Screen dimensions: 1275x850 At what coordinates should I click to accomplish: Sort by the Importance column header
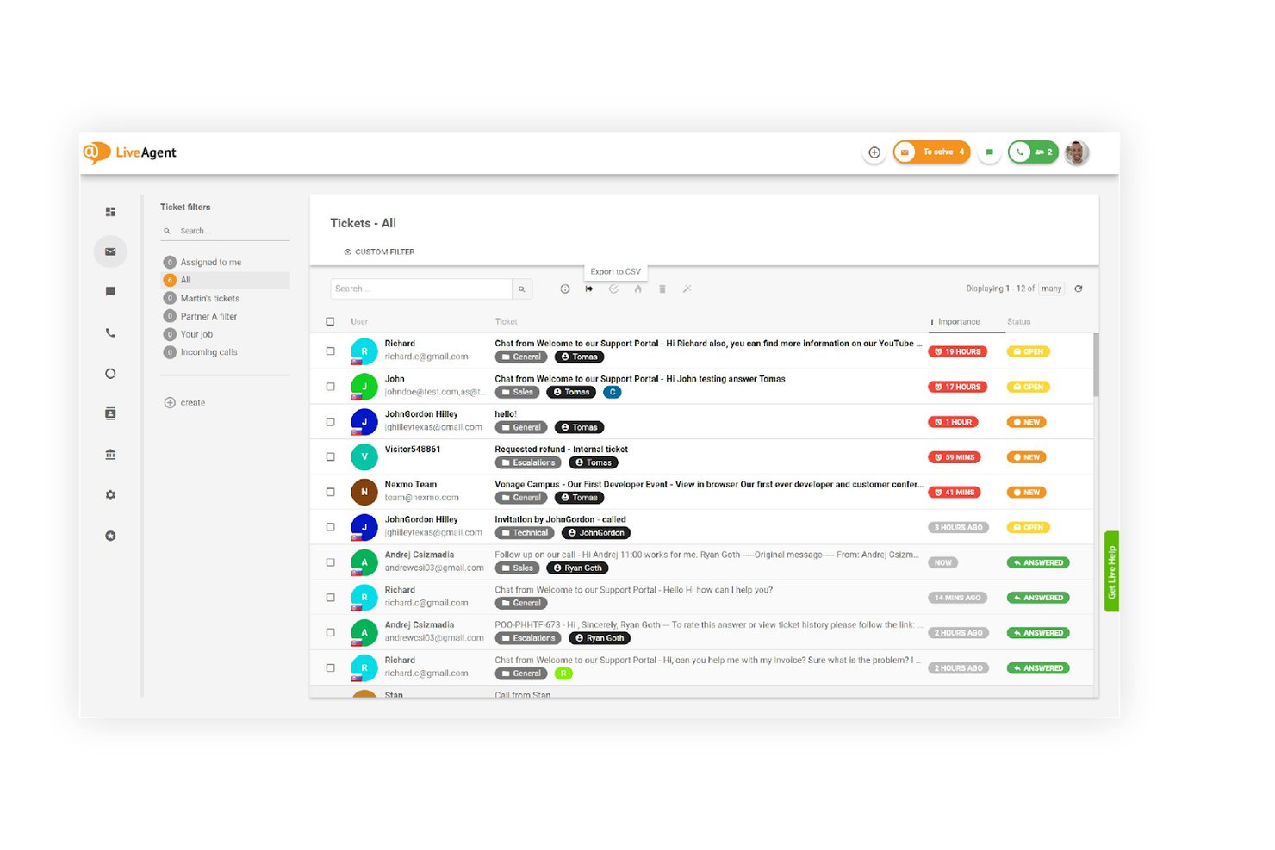(x=958, y=322)
